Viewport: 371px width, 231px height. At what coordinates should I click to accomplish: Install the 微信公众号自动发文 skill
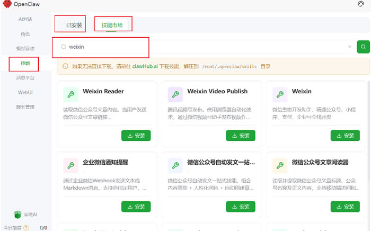(240, 207)
